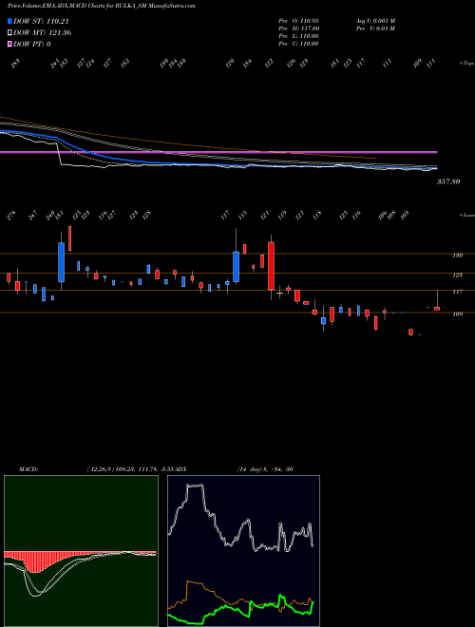475x627 pixels.
Task: Open the dark blue ADX indicator chart panel
Action: (x=243, y=551)
